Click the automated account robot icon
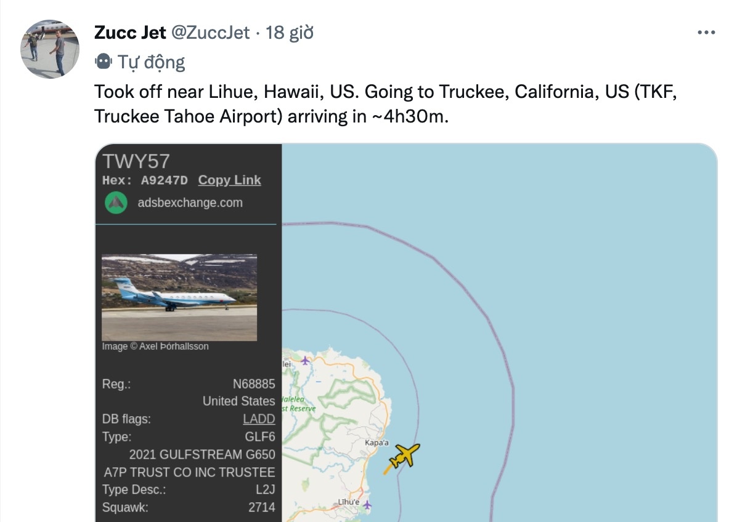This screenshot has height=522, width=737. pos(103,62)
